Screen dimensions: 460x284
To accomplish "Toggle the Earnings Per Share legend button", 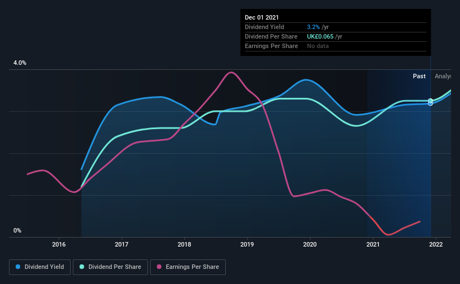I will [188, 267].
